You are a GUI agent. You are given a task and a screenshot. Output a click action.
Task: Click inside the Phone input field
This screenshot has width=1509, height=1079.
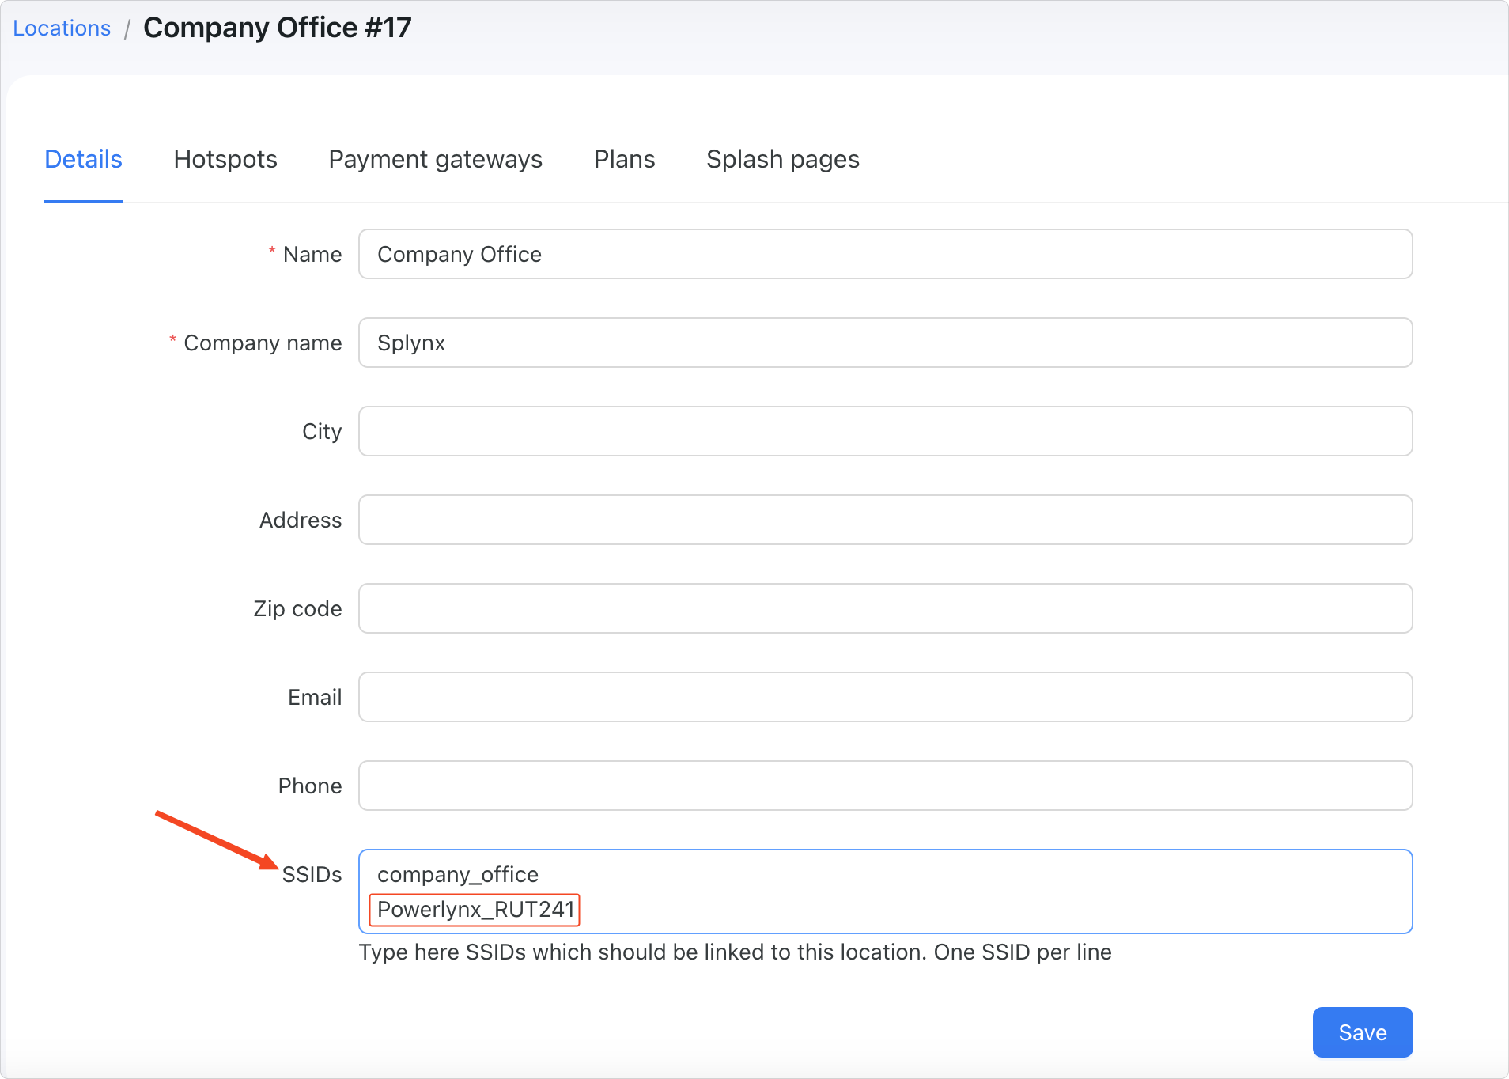coord(884,786)
